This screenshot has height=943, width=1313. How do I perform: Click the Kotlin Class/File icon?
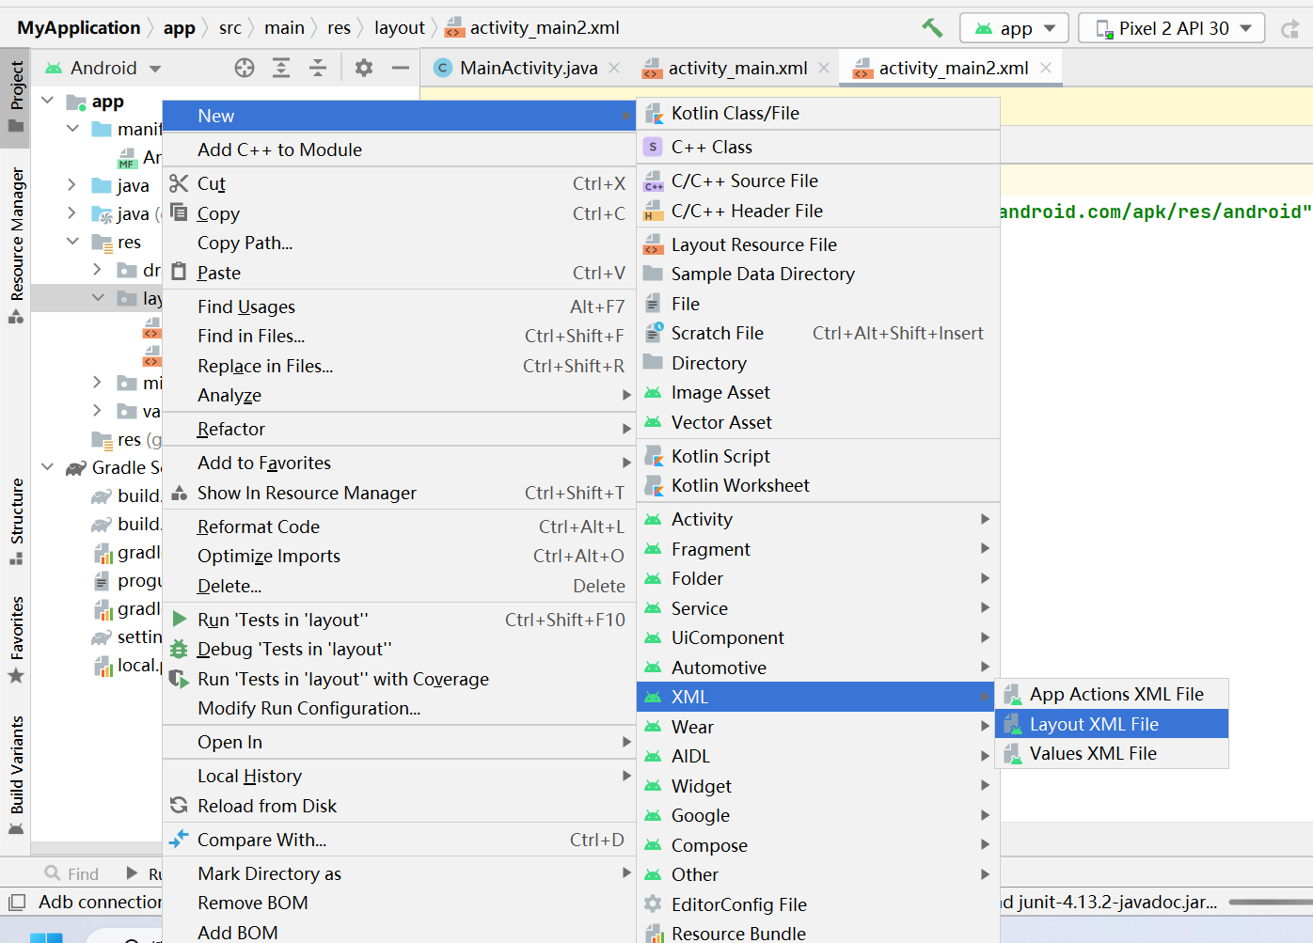pyautogui.click(x=654, y=114)
